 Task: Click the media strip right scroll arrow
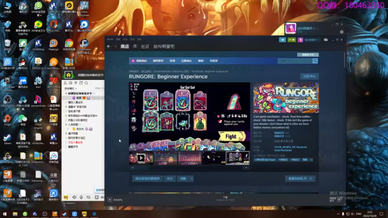[246, 168]
